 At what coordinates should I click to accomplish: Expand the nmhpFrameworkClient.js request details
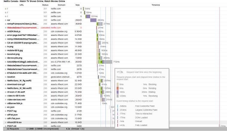(x=5, y=24)
